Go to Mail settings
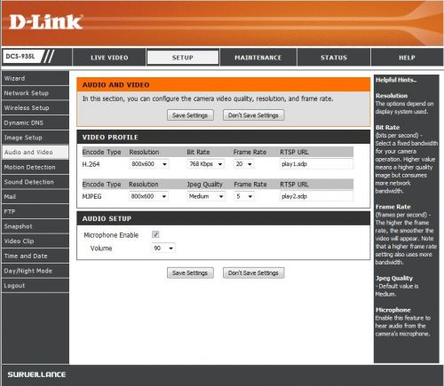Image resolution: width=444 pixels, height=386 pixels. pyautogui.click(x=36, y=197)
